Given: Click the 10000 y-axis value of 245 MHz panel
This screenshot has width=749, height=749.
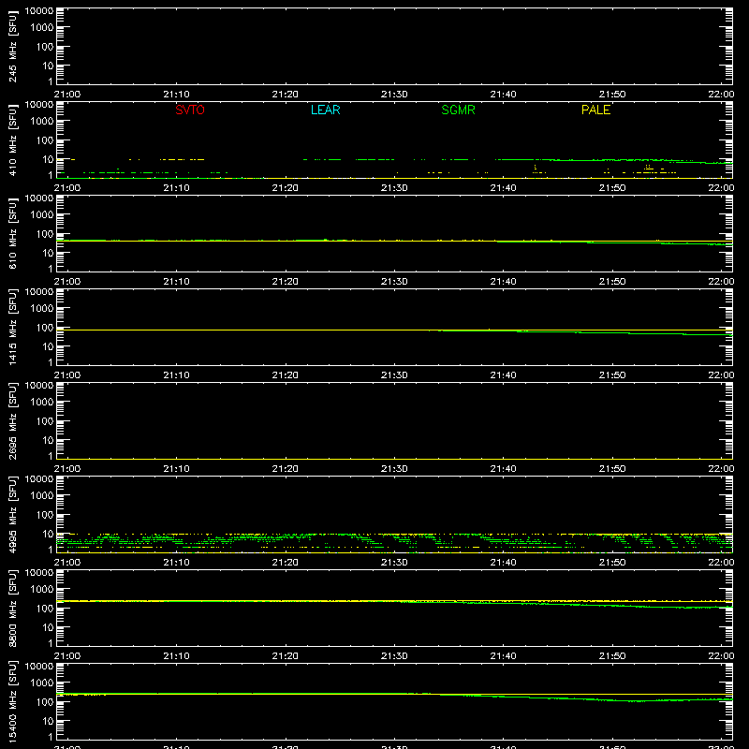Looking at the screenshot, I should [39, 11].
